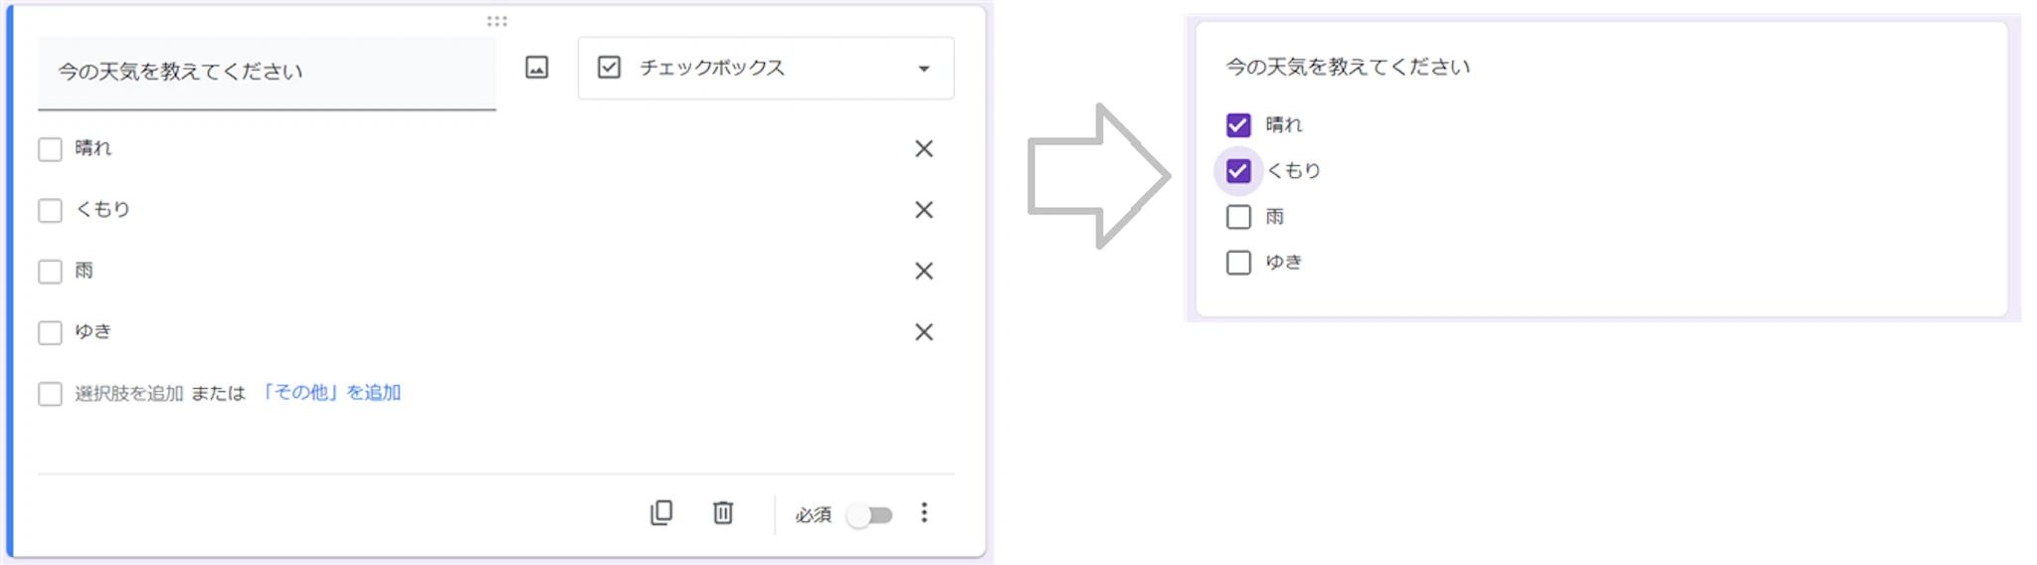This screenshot has height=565, width=2037.
Task: Remove the 晴れ option with its X
Action: click(x=924, y=149)
